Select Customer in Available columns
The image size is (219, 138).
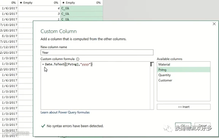point(184,80)
